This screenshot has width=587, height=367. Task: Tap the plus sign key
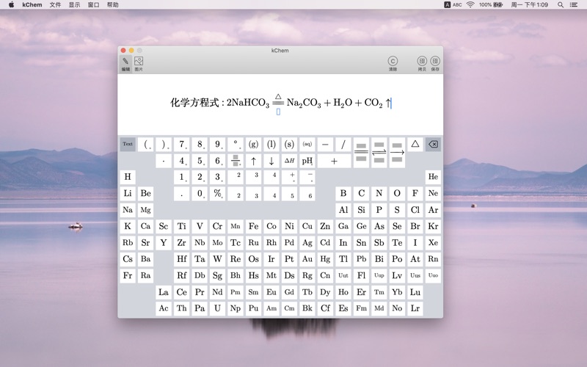[335, 161]
